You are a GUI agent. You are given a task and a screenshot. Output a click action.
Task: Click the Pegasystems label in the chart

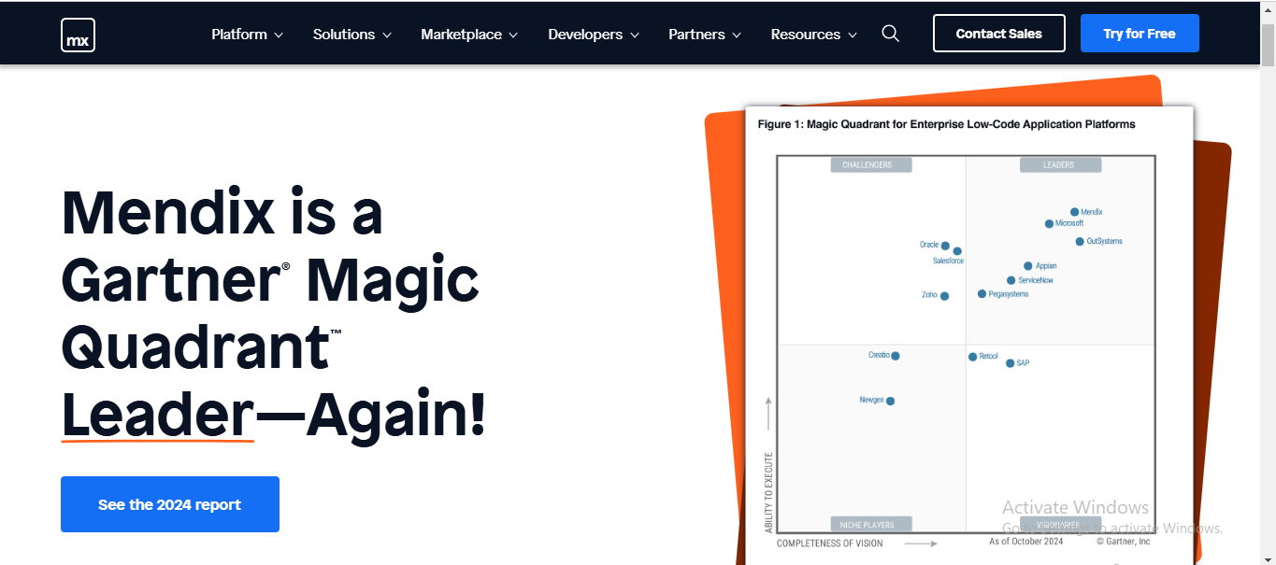1009,294
